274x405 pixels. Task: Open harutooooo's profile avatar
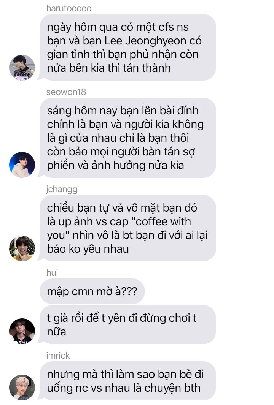pos(22,67)
